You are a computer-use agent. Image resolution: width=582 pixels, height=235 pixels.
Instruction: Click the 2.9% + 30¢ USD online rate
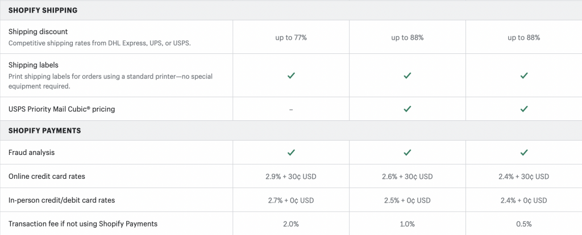291,177
